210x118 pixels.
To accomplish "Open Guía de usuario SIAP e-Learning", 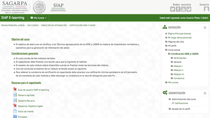I will pyautogui.click(x=33, y=90).
